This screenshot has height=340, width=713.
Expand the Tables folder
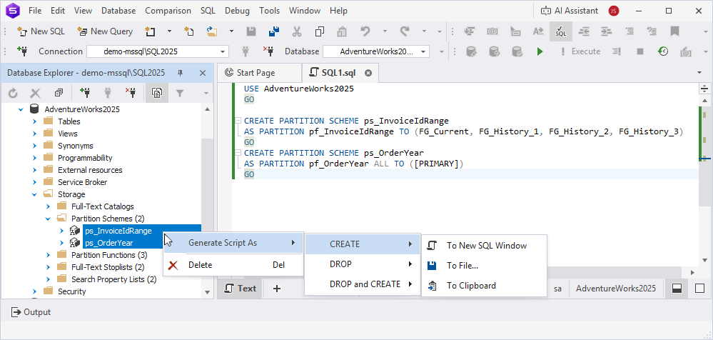pyautogui.click(x=34, y=121)
